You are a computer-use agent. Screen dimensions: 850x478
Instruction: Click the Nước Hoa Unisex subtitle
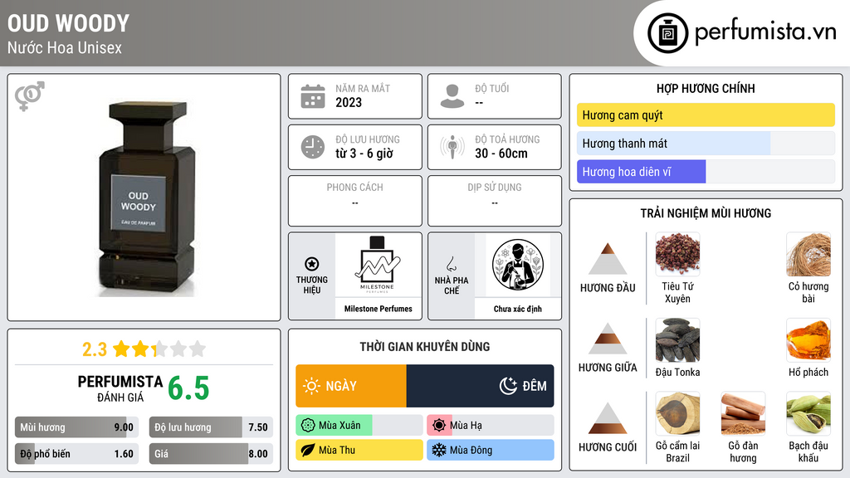pos(65,47)
